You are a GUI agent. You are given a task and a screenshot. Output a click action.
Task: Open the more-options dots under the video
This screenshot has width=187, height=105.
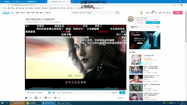click(x=125, y=98)
